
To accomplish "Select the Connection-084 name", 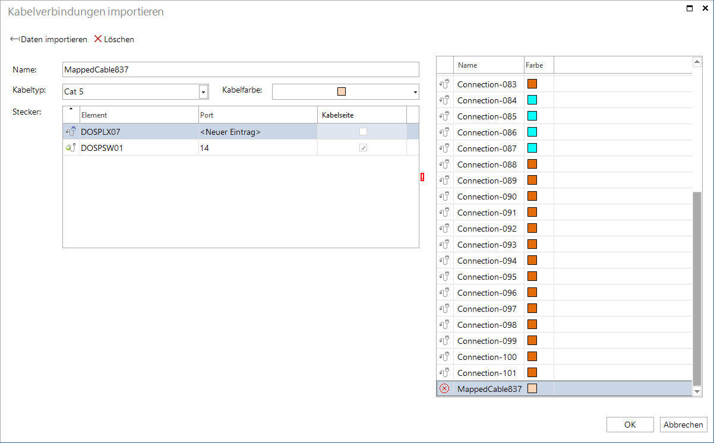I will click(487, 100).
